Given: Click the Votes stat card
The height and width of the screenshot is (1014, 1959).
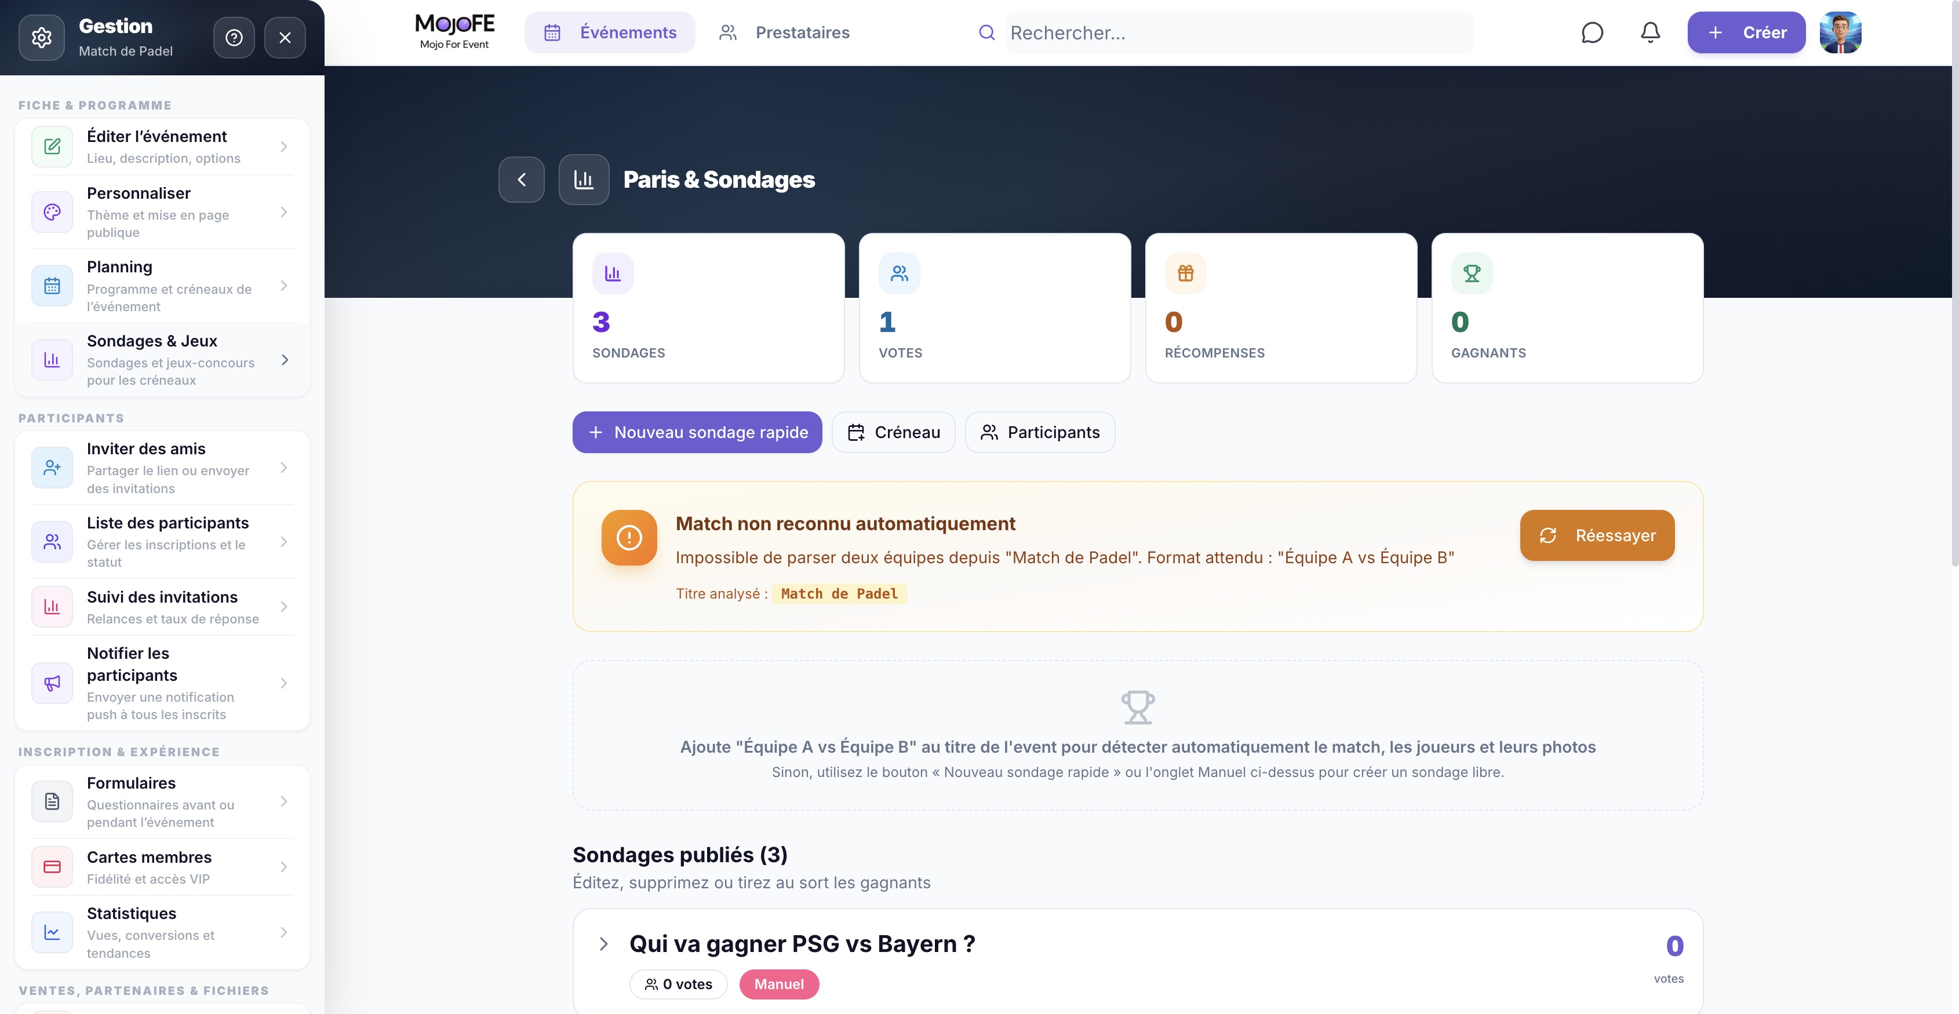Looking at the screenshot, I should pos(995,308).
